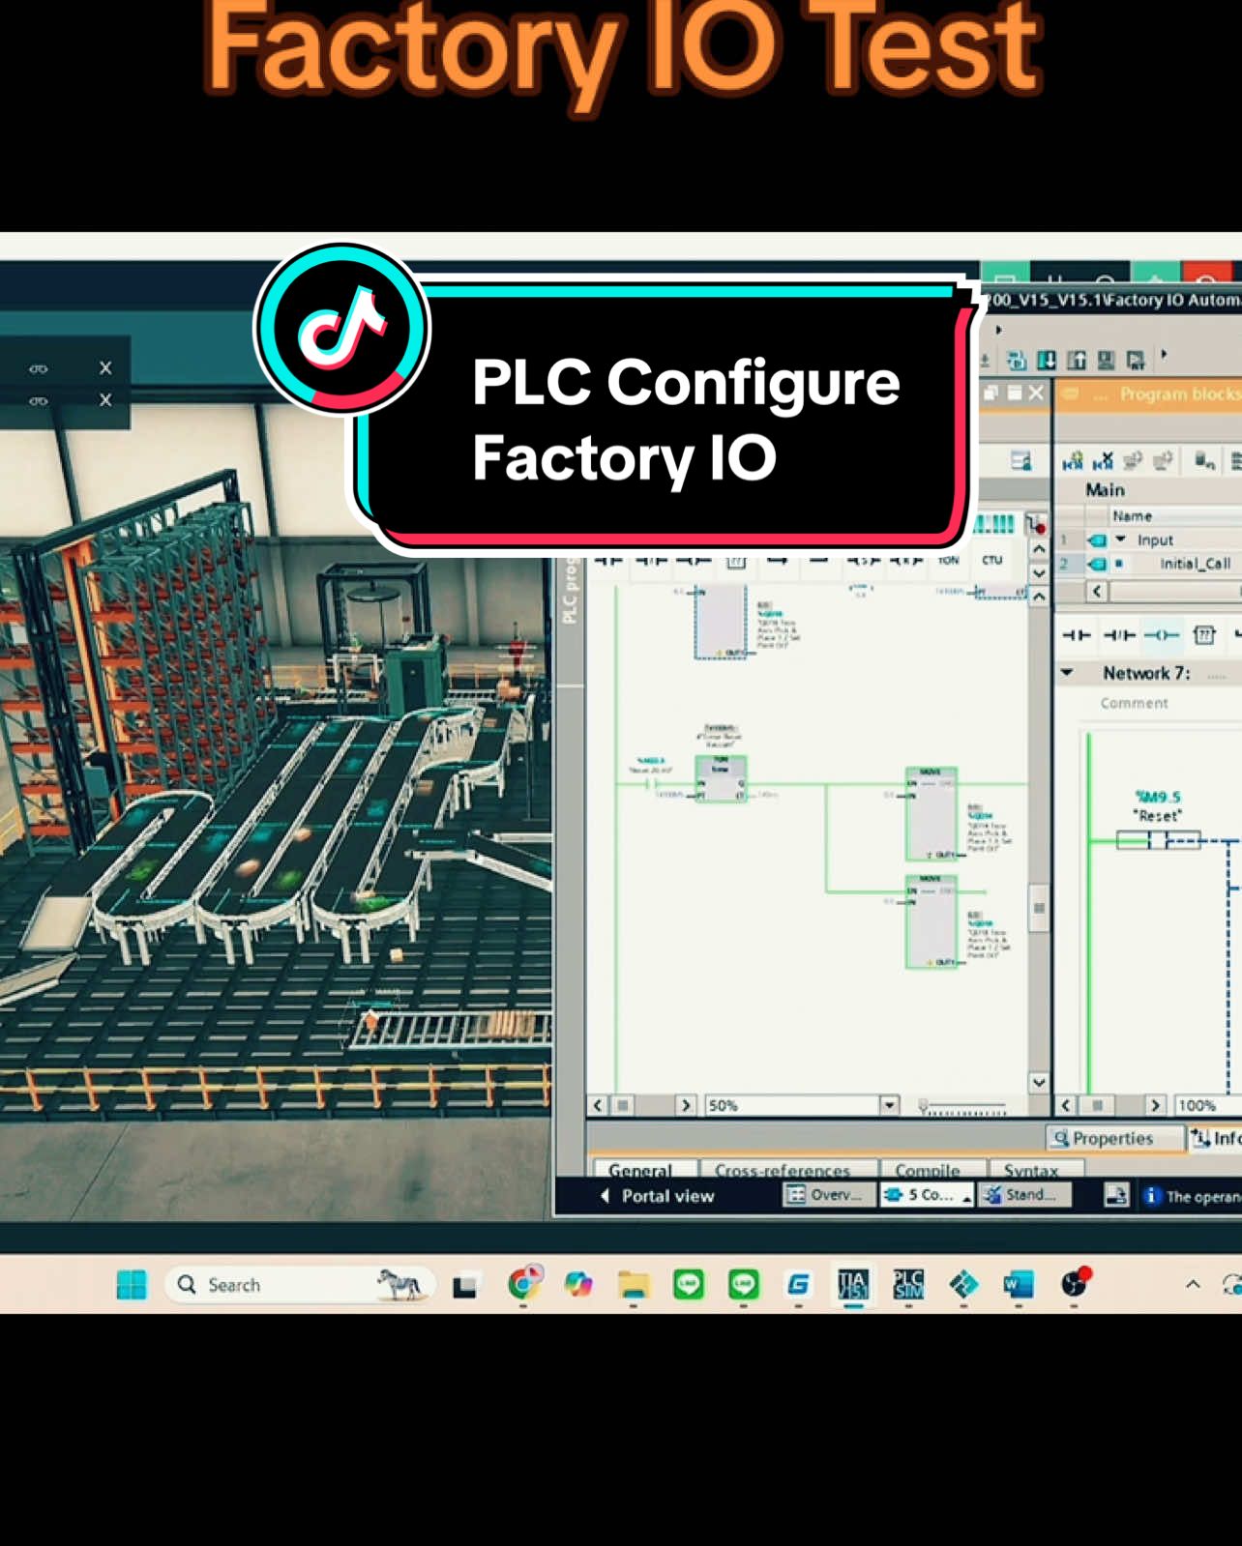Image resolution: width=1242 pixels, height=1546 pixels.
Task: Expand the toolbar overflow arrow
Action: (1165, 355)
